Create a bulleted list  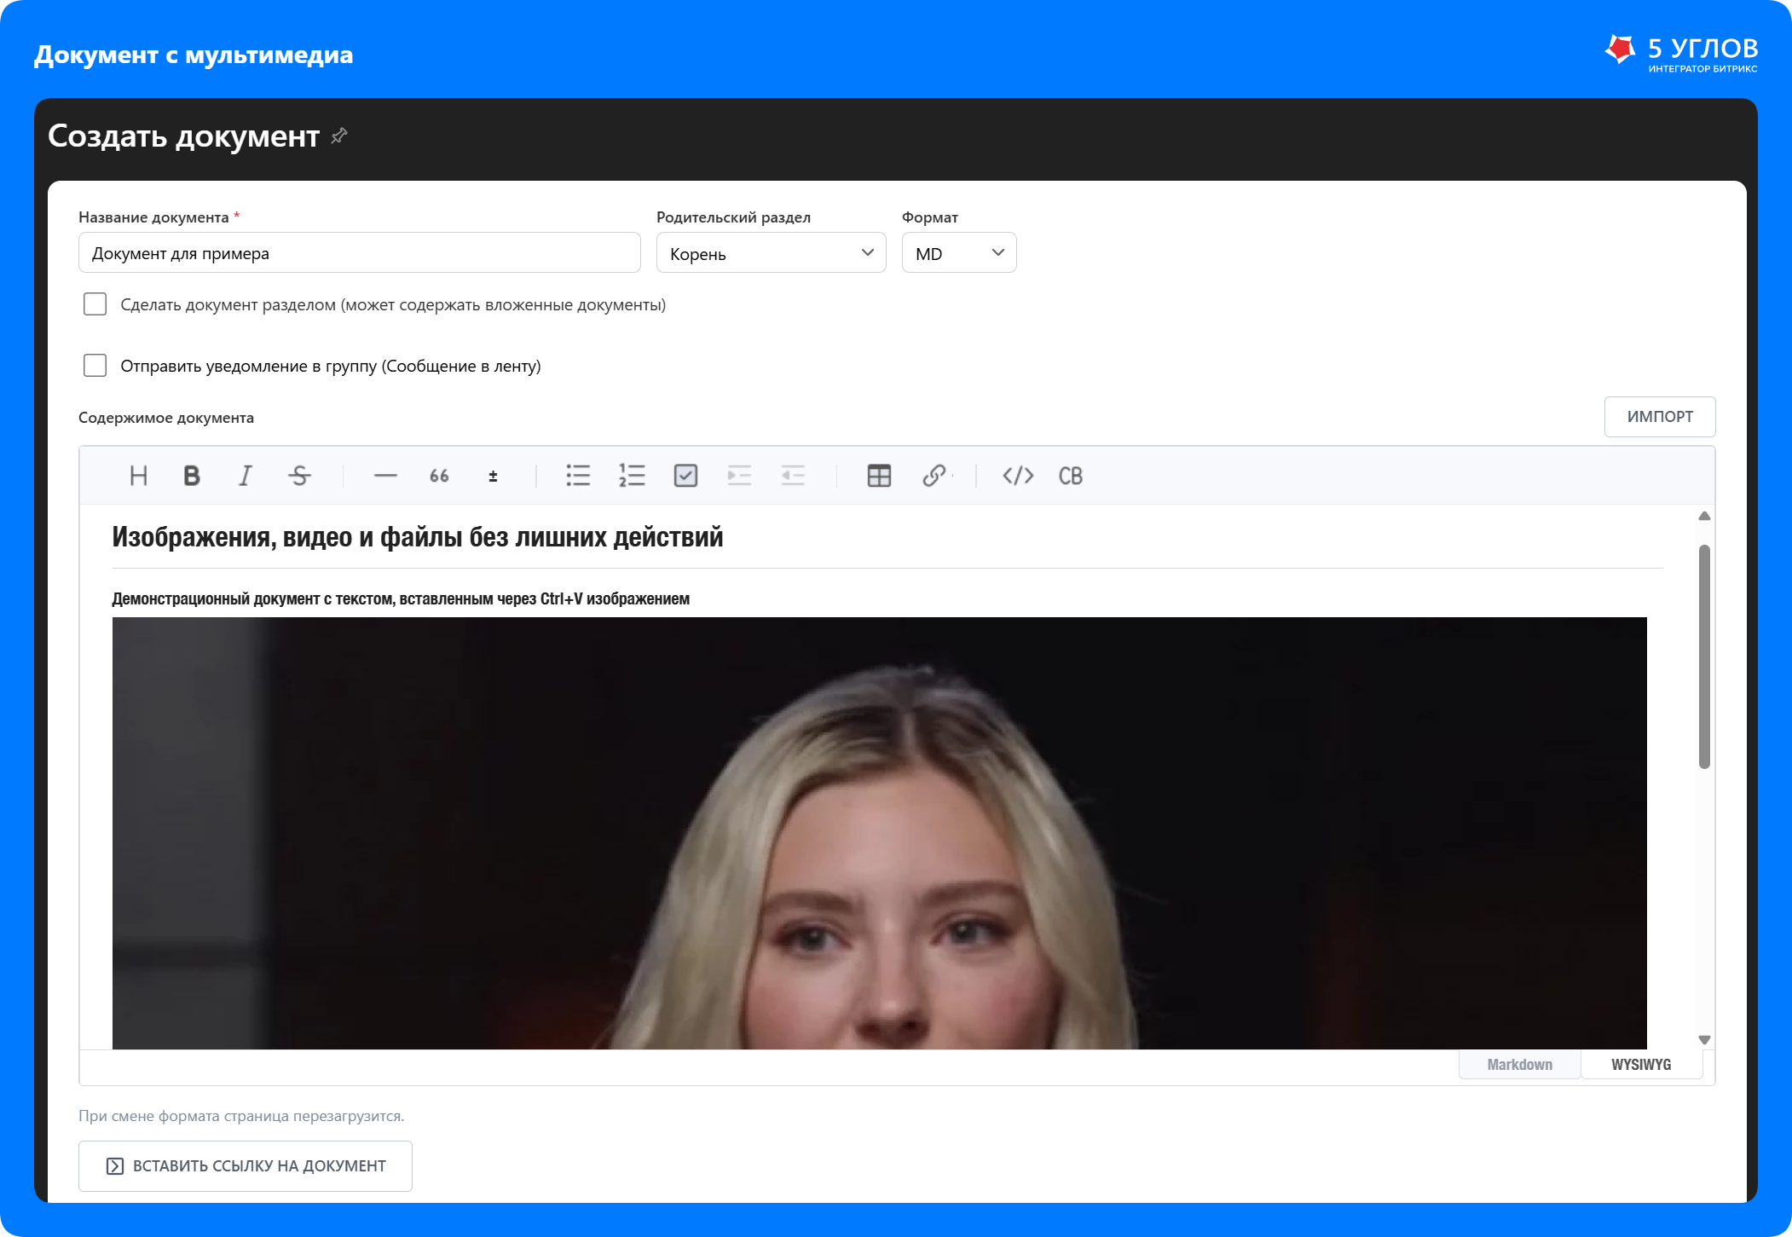click(578, 476)
